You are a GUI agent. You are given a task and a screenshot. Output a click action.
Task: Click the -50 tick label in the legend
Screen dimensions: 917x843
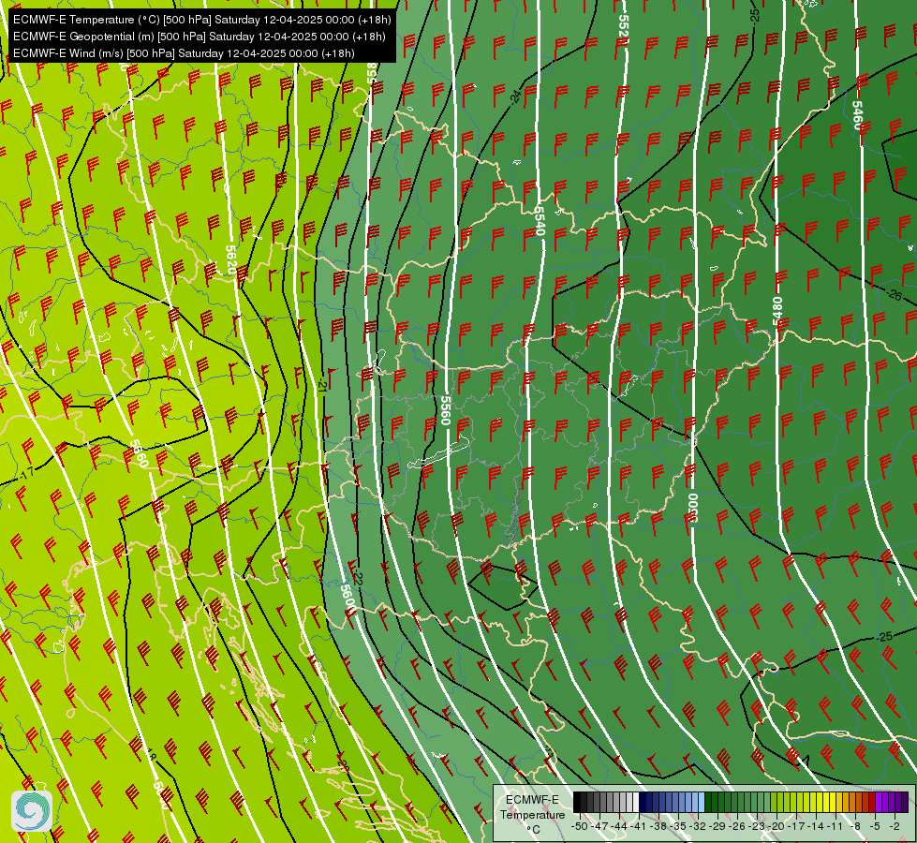pos(580,826)
